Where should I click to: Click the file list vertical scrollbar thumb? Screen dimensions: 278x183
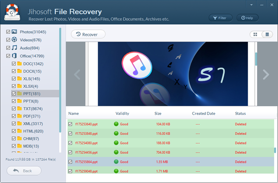275,150
